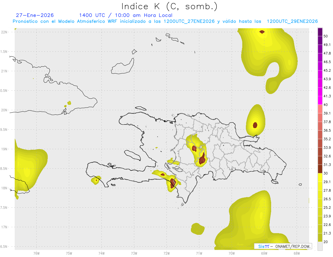
Task: Click the colorbar value 31.3
Action: 327,165
